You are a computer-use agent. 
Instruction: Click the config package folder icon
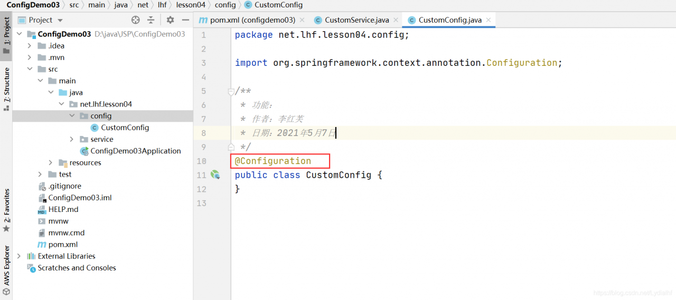pos(84,116)
